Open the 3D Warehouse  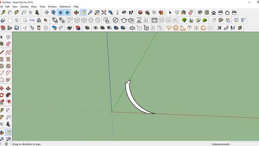140,13
